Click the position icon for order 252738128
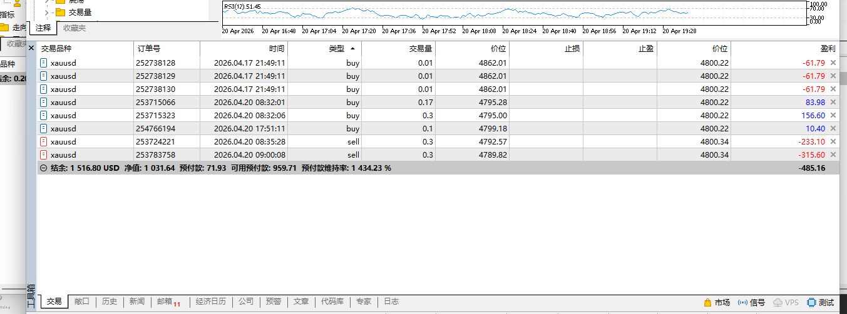The width and height of the screenshot is (847, 314). point(43,63)
